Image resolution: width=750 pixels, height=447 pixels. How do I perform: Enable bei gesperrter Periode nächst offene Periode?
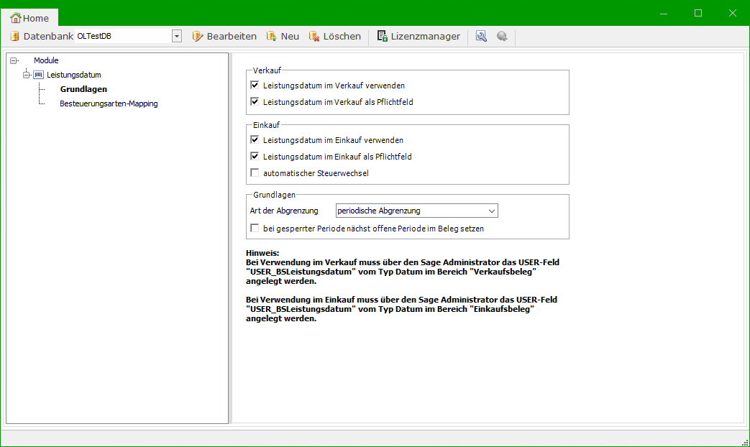pyautogui.click(x=255, y=229)
